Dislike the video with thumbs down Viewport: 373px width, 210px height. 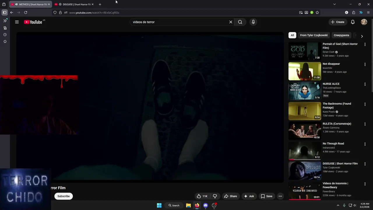(215, 196)
